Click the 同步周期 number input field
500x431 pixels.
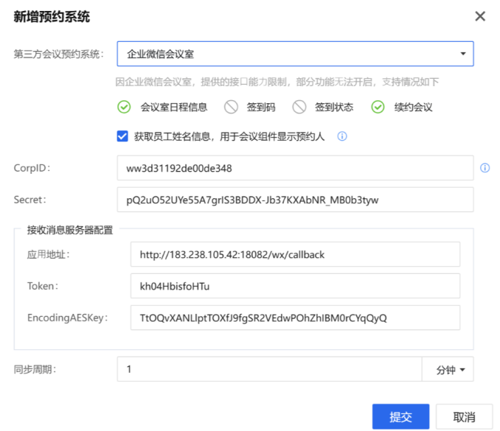pos(269,369)
